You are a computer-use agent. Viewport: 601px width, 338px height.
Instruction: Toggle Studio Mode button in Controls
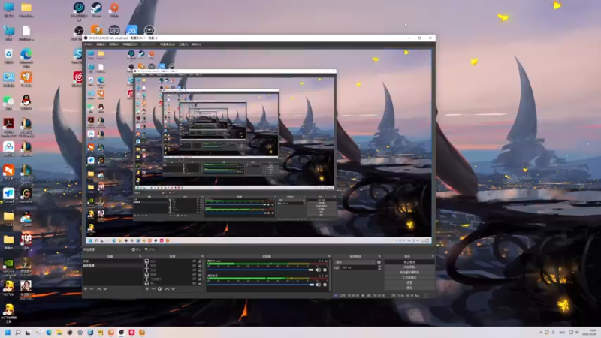pos(409,277)
